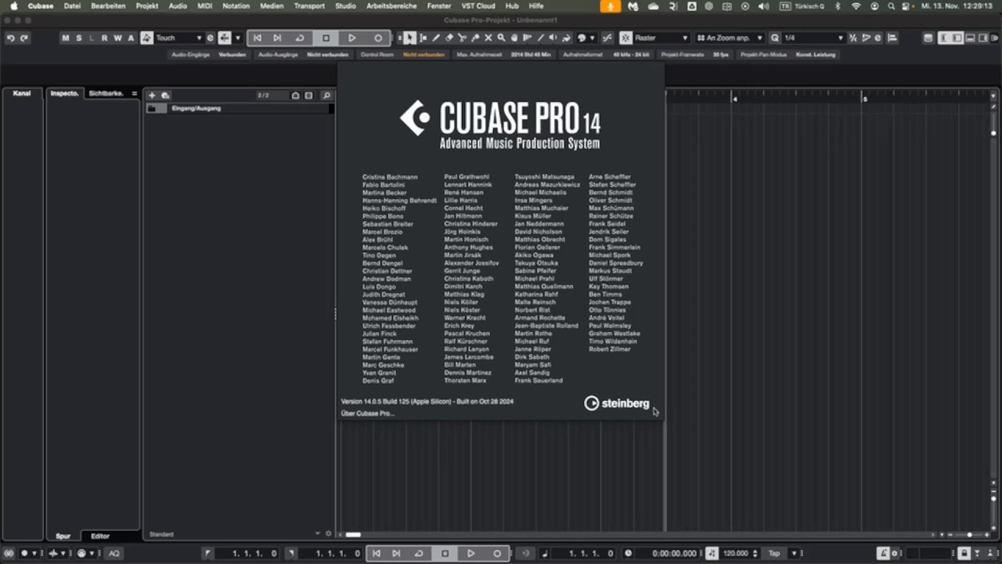The width and height of the screenshot is (1002, 564).
Task: Select the Split scissors tool
Action: pos(462,38)
